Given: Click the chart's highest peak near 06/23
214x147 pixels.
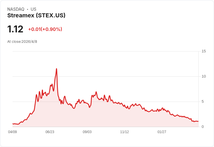Looking at the screenshot, I should (56, 69).
